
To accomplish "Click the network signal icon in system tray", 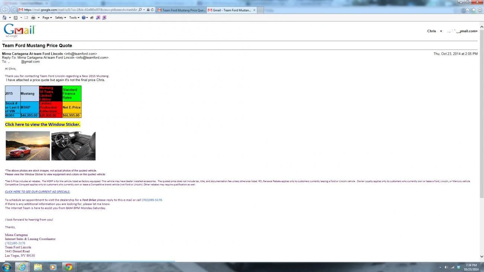I will point(452,267).
